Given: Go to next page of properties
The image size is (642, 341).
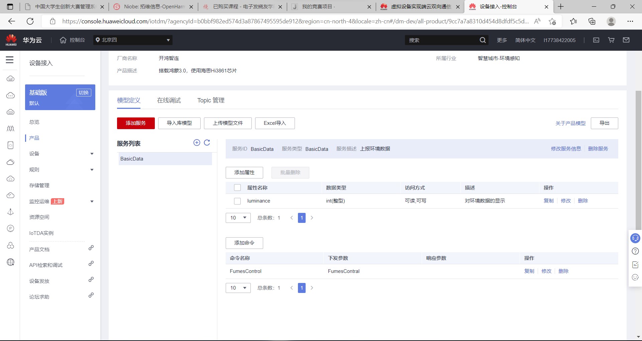Looking at the screenshot, I should click(x=312, y=218).
